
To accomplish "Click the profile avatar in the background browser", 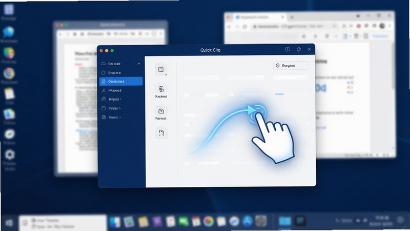I will coord(382,26).
